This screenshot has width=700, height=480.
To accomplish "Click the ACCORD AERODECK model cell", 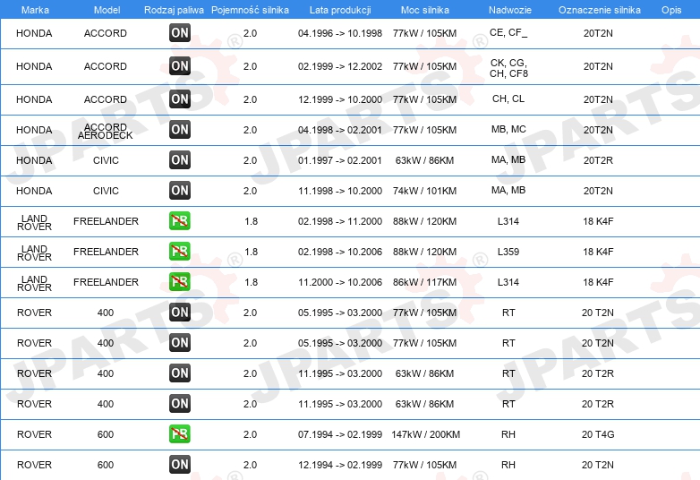I will [x=106, y=132].
